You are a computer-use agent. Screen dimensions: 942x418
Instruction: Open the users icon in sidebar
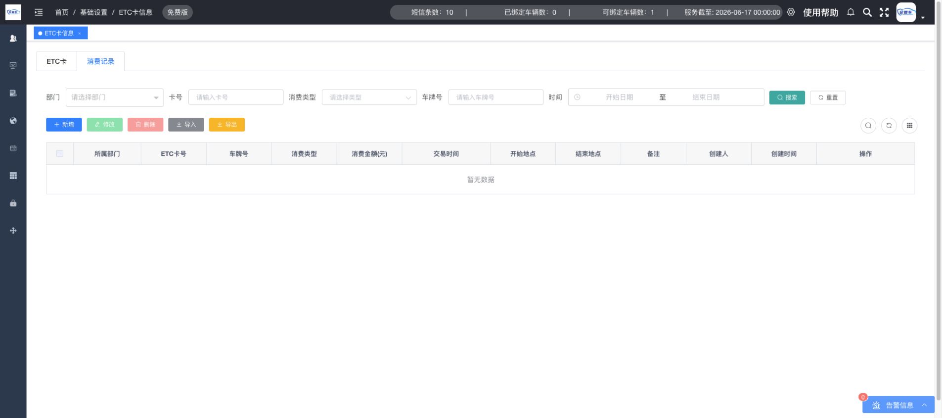(13, 38)
